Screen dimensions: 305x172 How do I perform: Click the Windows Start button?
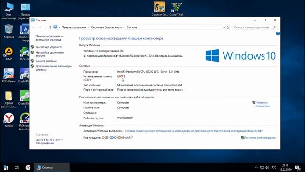click(6, 168)
